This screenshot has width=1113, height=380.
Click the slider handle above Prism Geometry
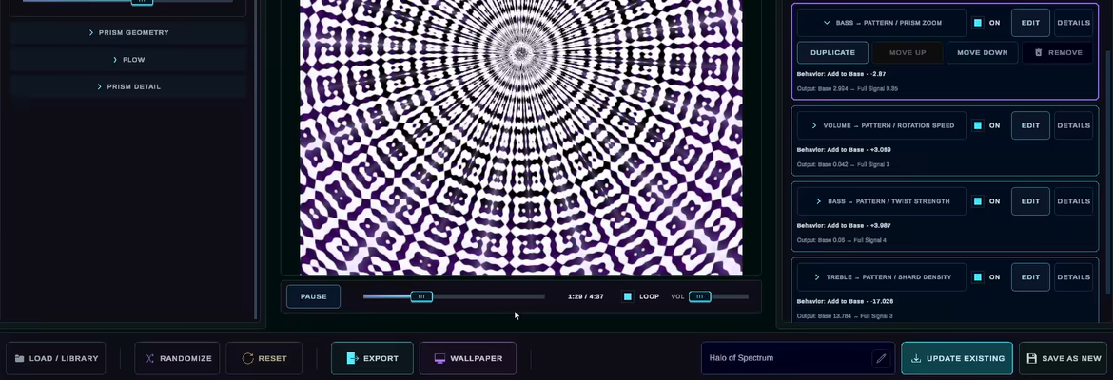click(x=142, y=2)
